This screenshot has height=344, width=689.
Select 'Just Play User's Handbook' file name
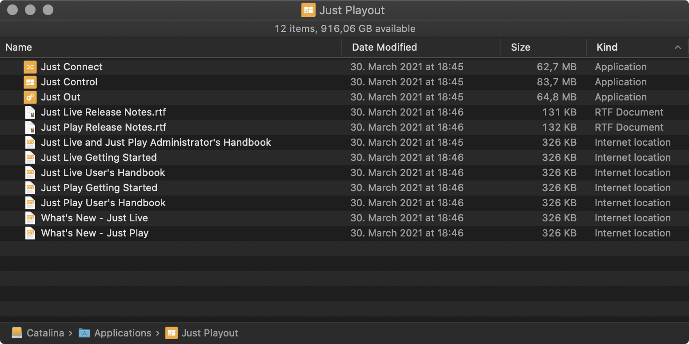tap(103, 203)
